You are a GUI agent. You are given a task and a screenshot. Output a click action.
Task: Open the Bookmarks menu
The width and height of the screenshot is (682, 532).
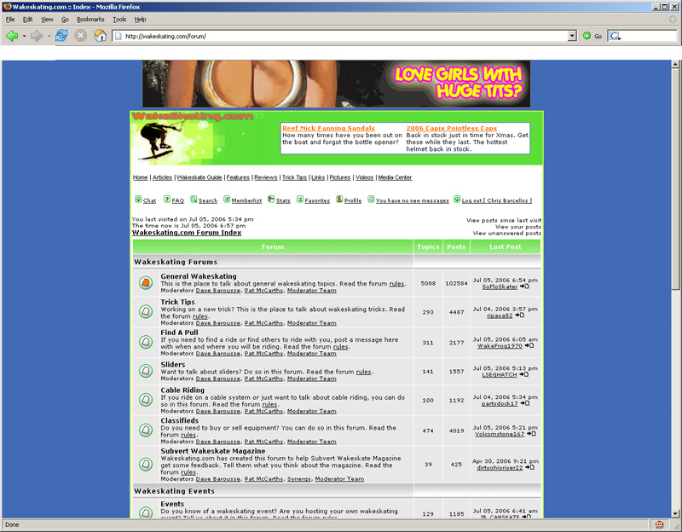coord(90,19)
